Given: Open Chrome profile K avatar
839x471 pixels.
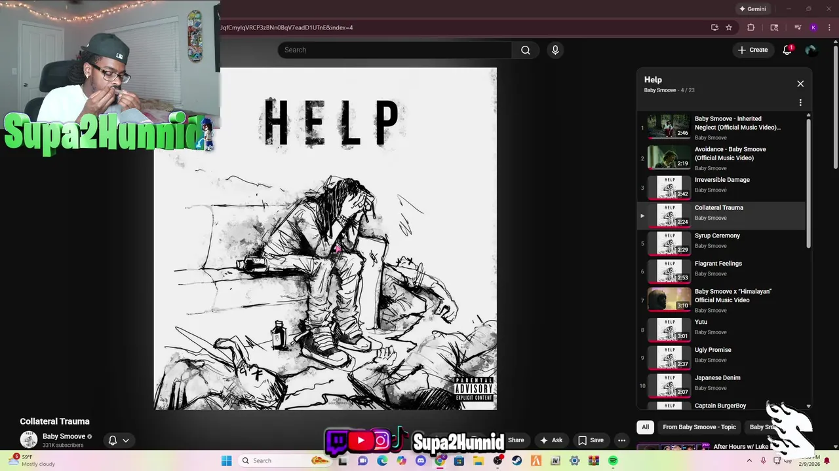Looking at the screenshot, I should (813, 27).
